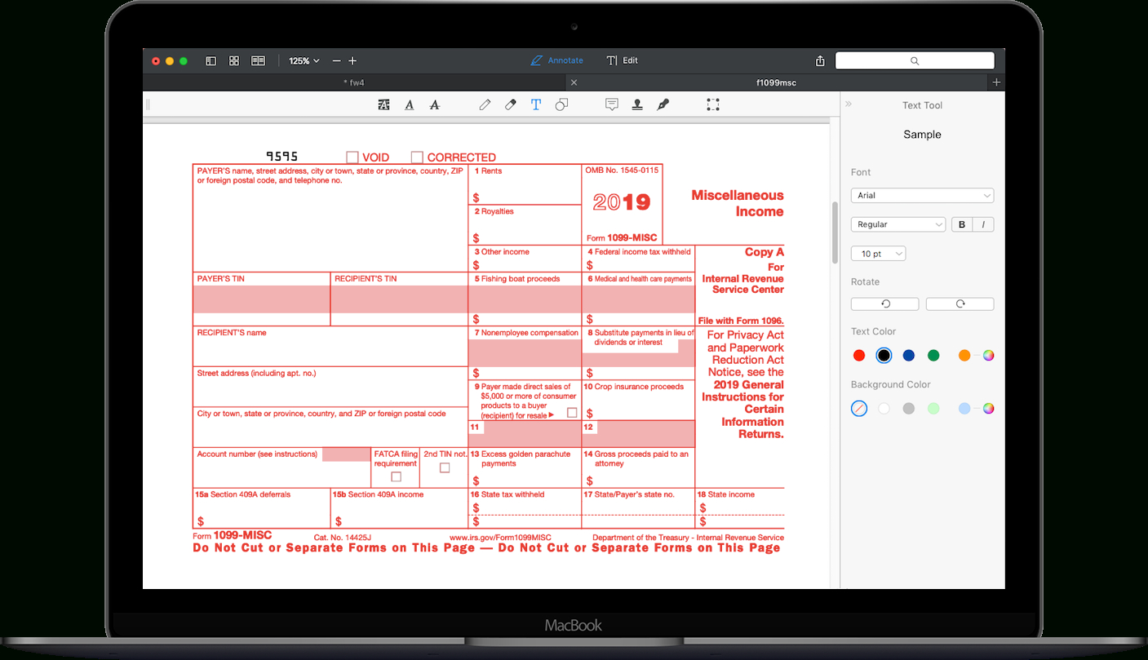
Task: Choose orange text color
Action: click(x=964, y=356)
